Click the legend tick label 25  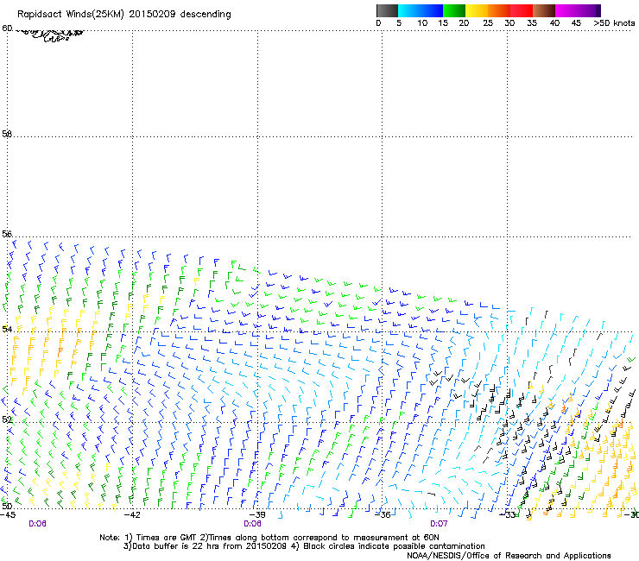tap(488, 23)
